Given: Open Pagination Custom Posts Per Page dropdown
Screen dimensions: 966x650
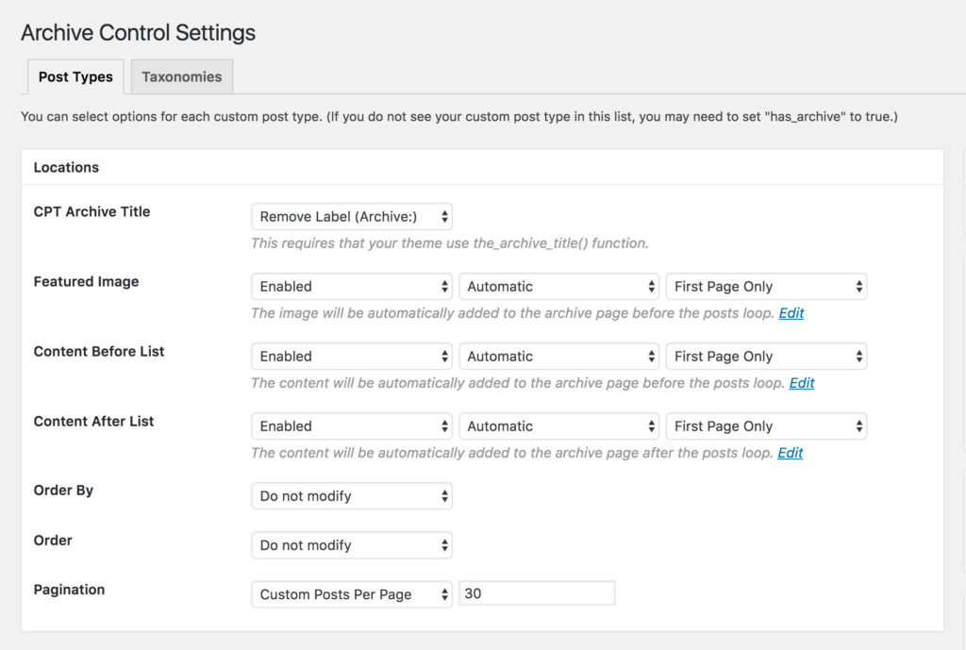Looking at the screenshot, I should pos(351,594).
